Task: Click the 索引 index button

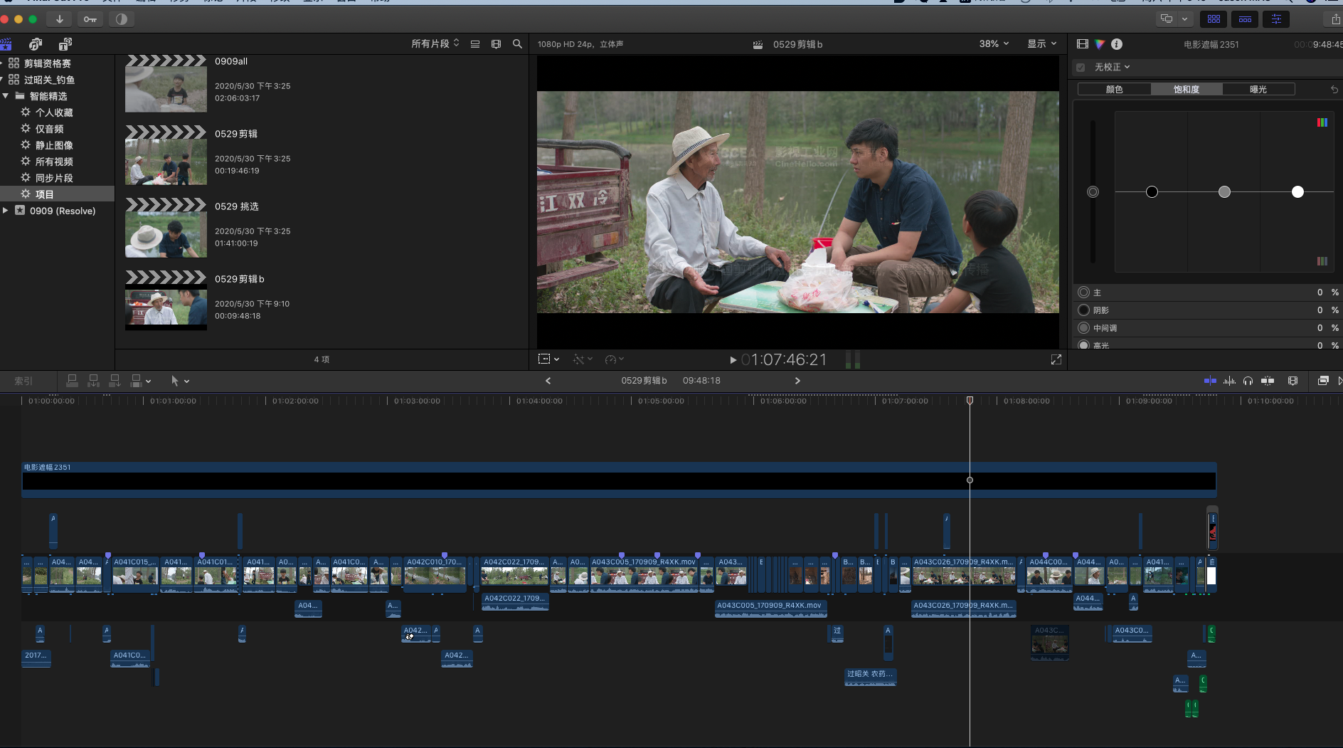Action: (x=23, y=381)
